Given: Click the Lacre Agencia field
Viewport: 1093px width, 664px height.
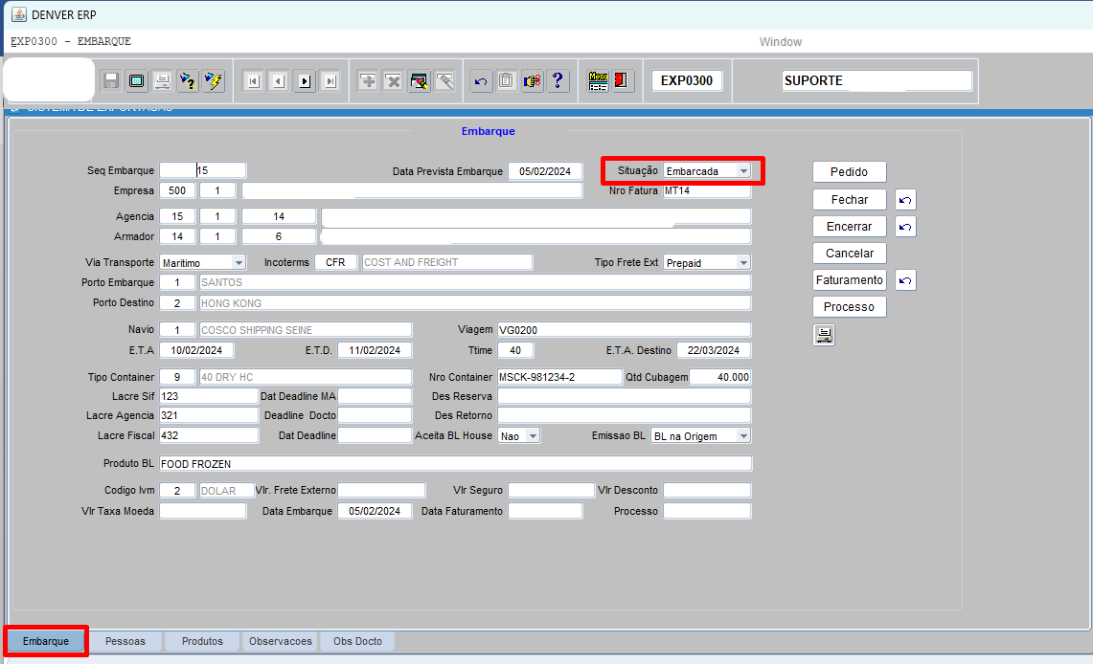Looking at the screenshot, I should 209,415.
